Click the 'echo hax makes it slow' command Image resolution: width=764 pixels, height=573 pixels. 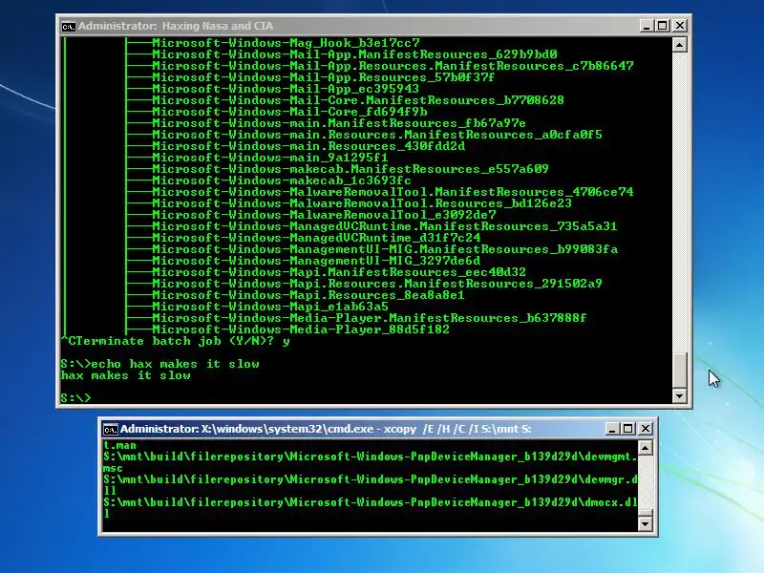(x=175, y=364)
